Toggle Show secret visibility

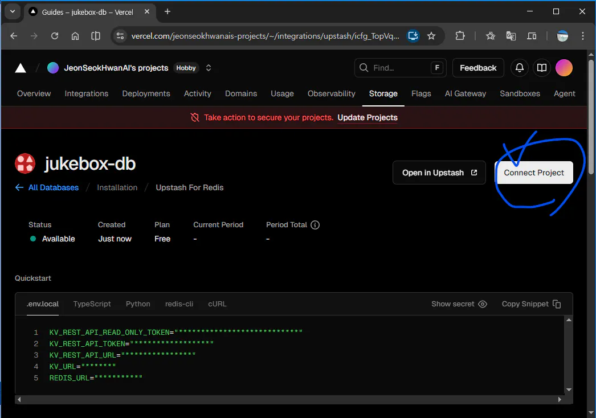click(x=459, y=304)
